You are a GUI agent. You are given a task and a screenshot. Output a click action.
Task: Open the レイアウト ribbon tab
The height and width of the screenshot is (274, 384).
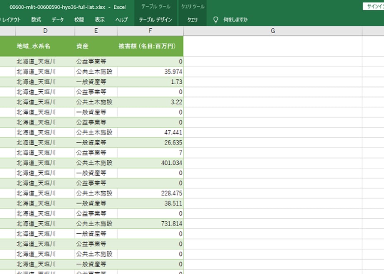tap(10, 20)
